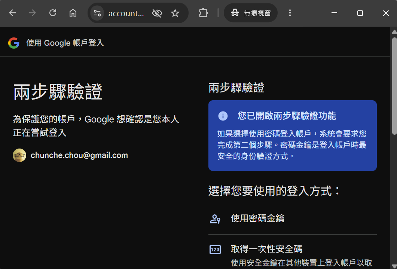
Task: Go back to the previous page
Action: (x=12, y=13)
